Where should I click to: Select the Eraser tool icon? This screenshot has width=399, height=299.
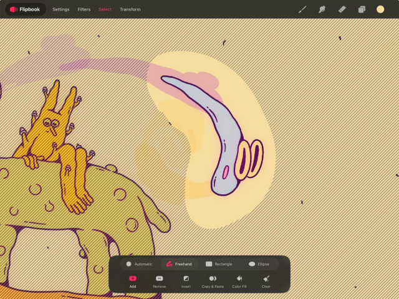tap(342, 9)
